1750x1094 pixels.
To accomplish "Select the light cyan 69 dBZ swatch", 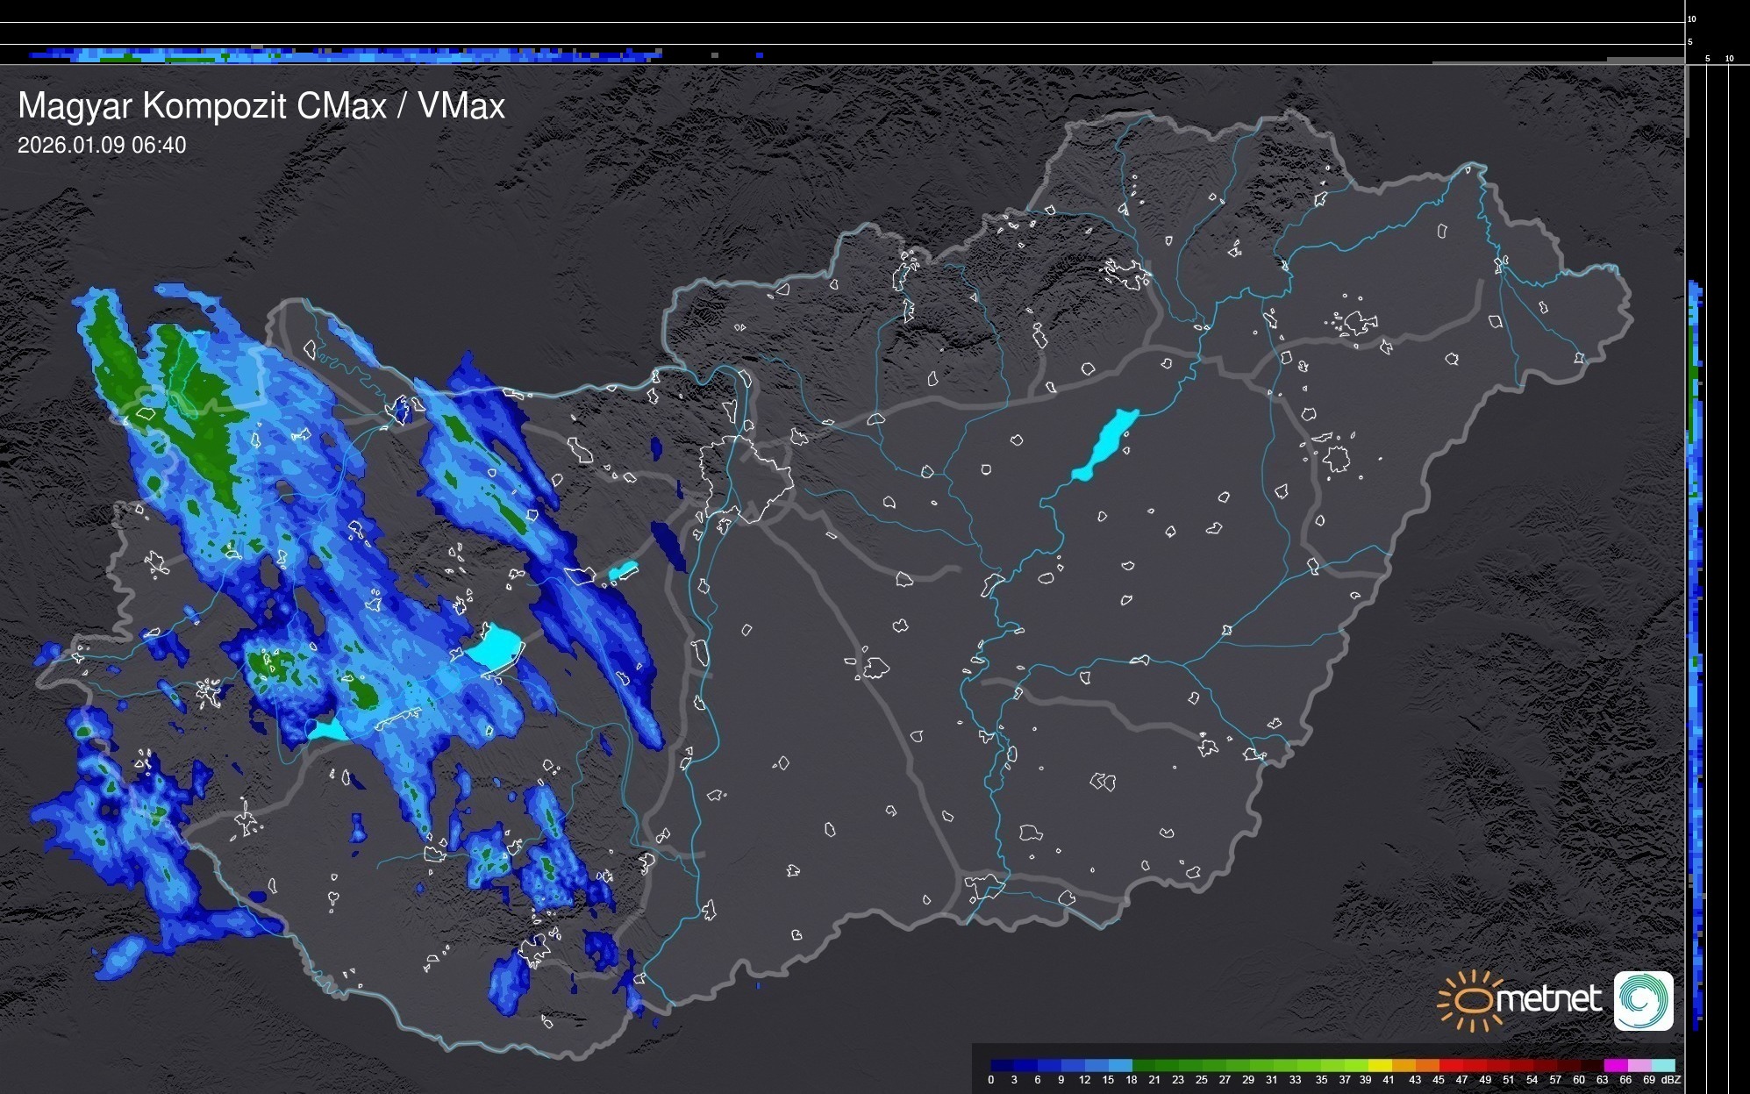I will tap(1662, 1065).
